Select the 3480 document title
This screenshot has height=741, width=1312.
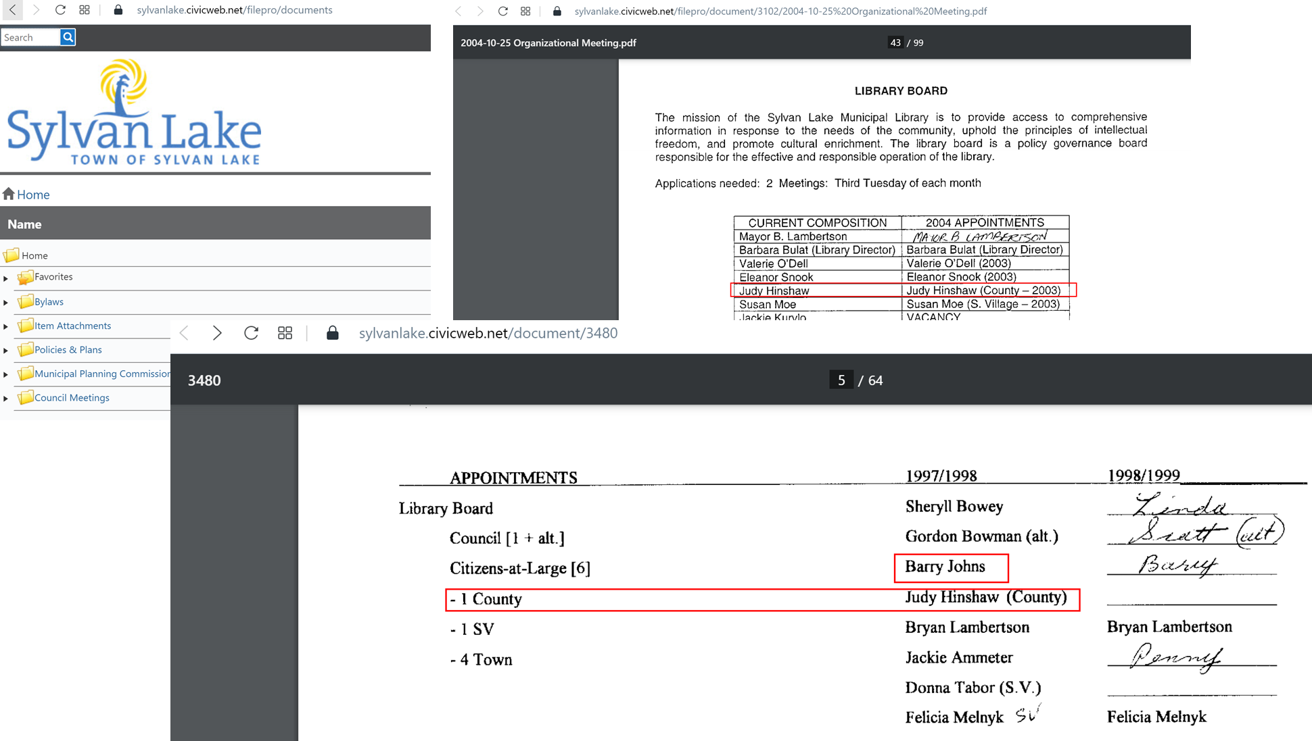(204, 380)
